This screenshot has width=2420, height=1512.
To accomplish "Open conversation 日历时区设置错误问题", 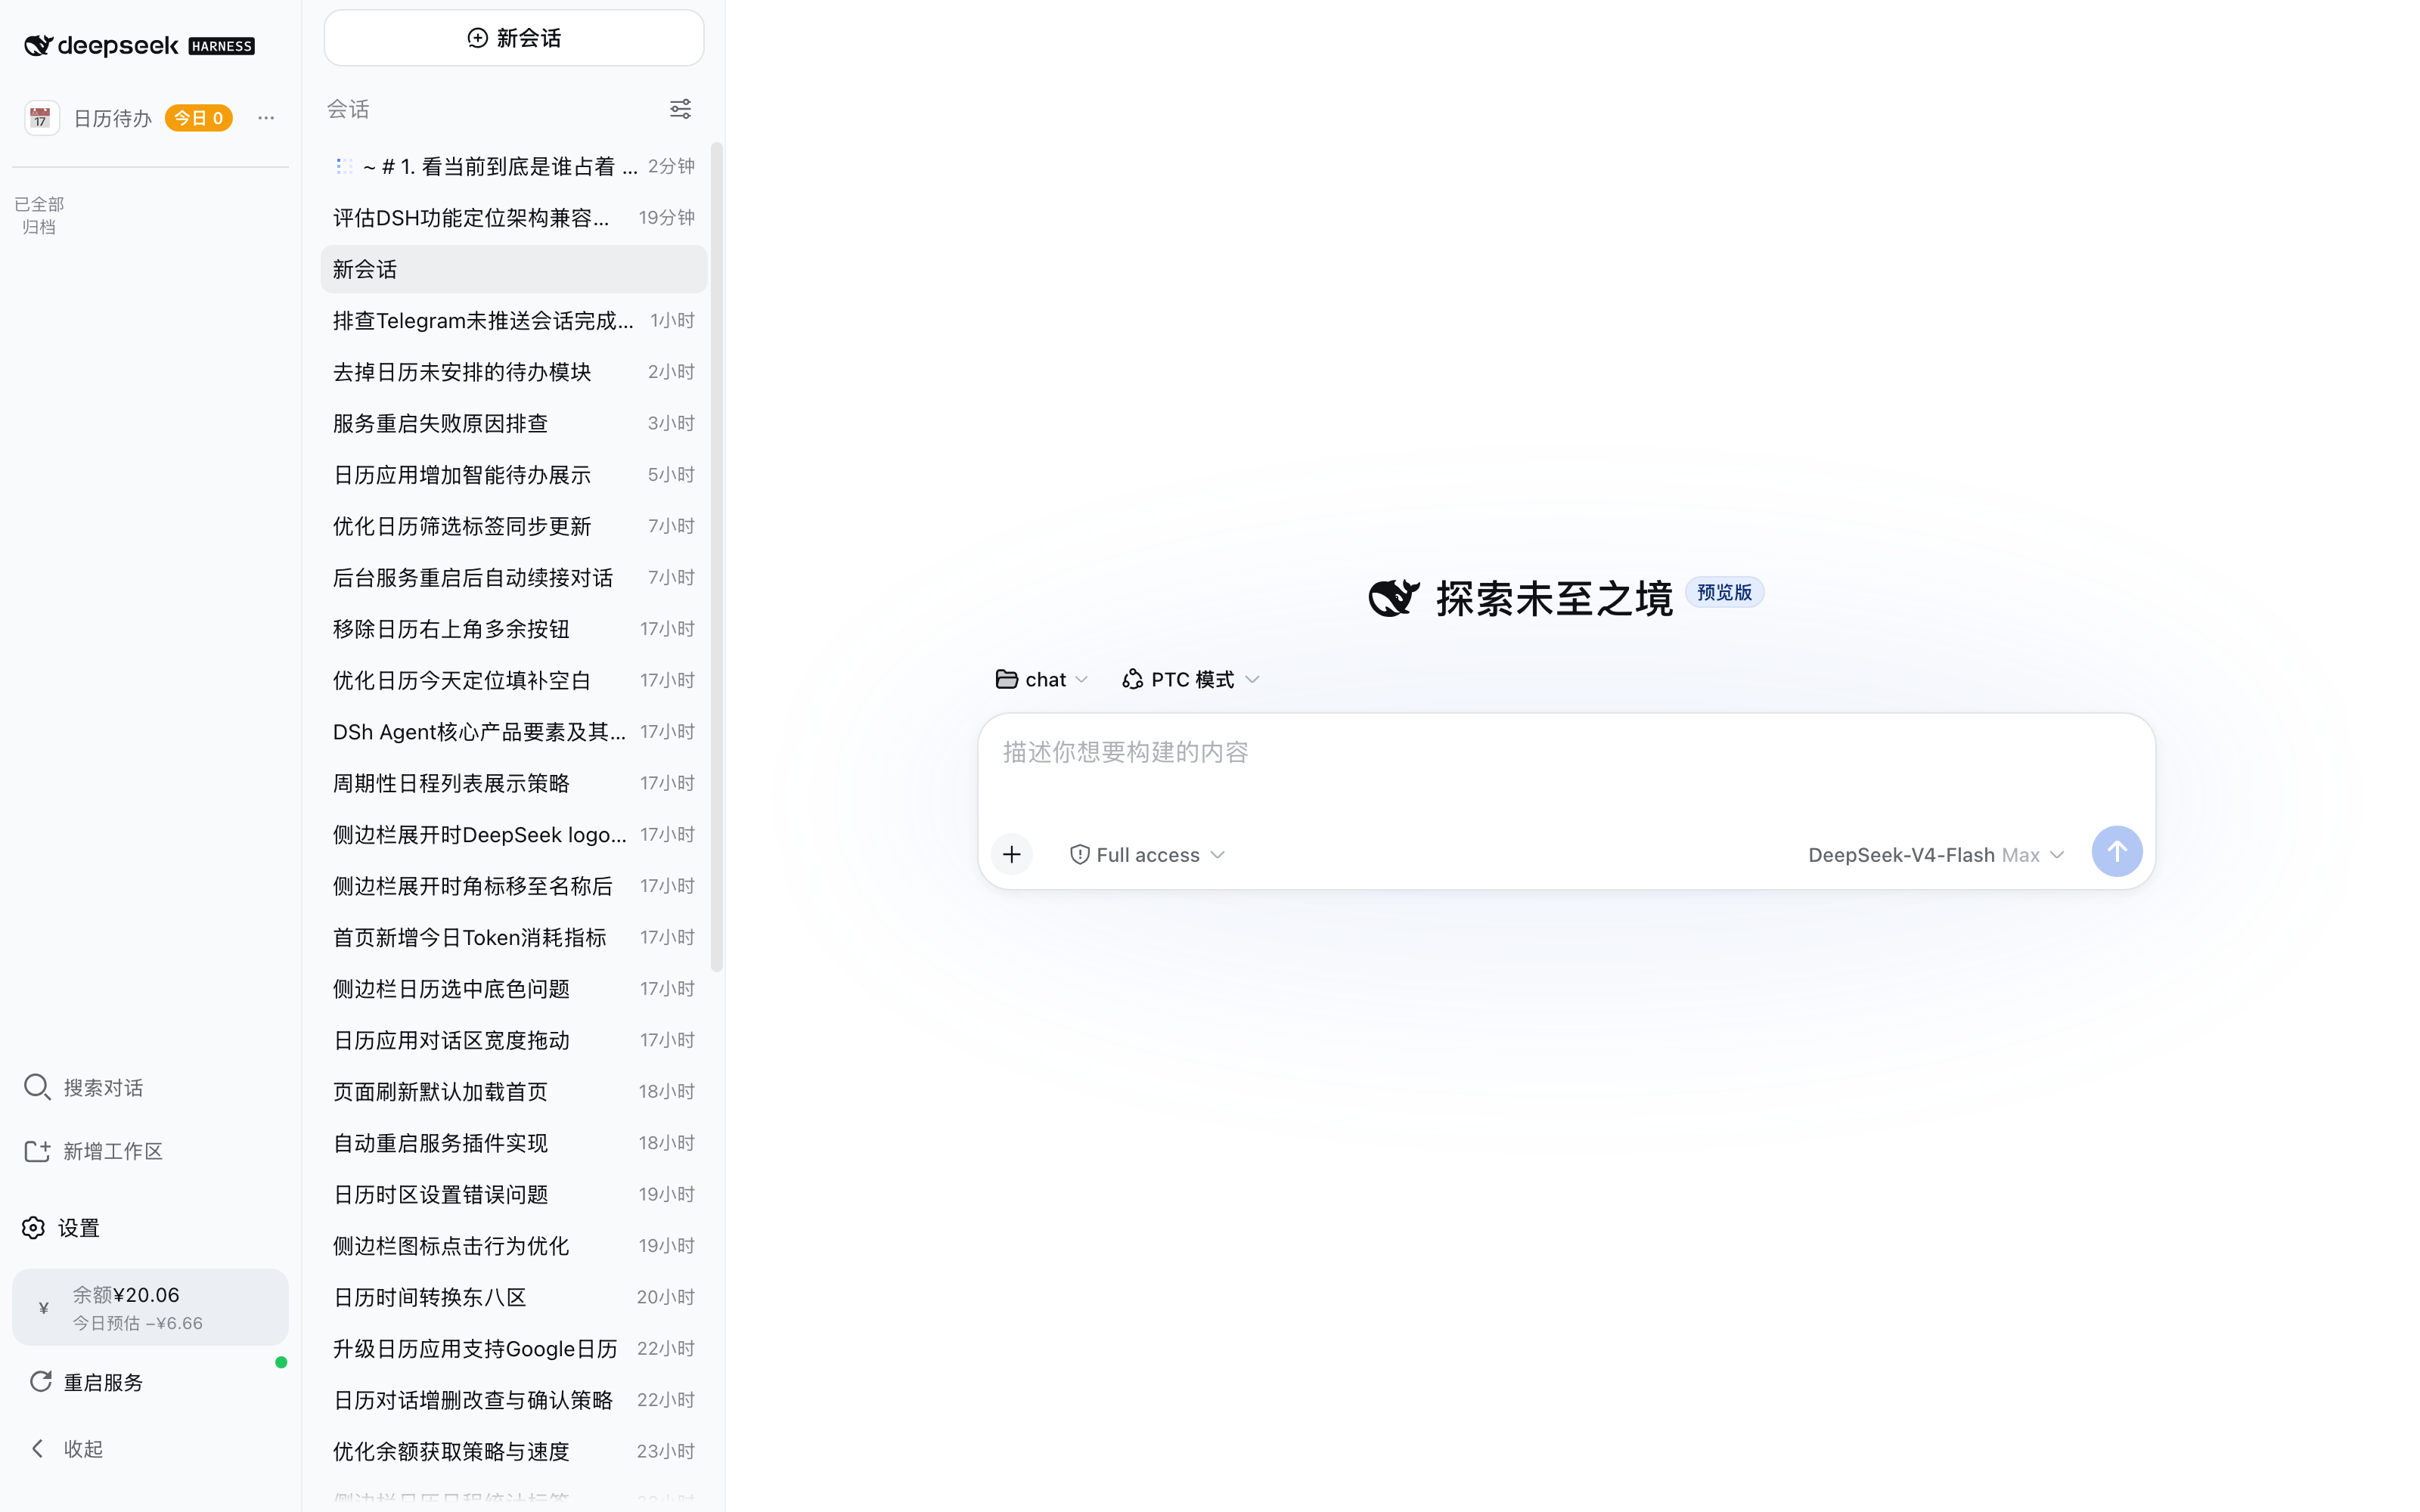I will pyautogui.click(x=514, y=1195).
